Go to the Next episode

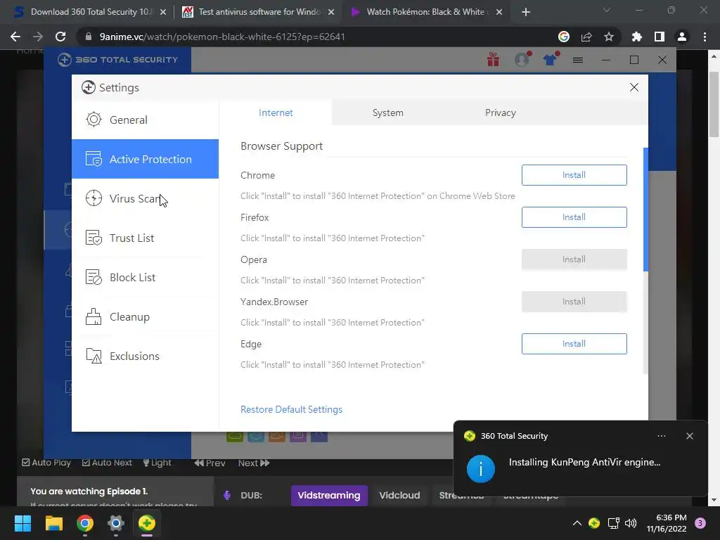(x=253, y=463)
